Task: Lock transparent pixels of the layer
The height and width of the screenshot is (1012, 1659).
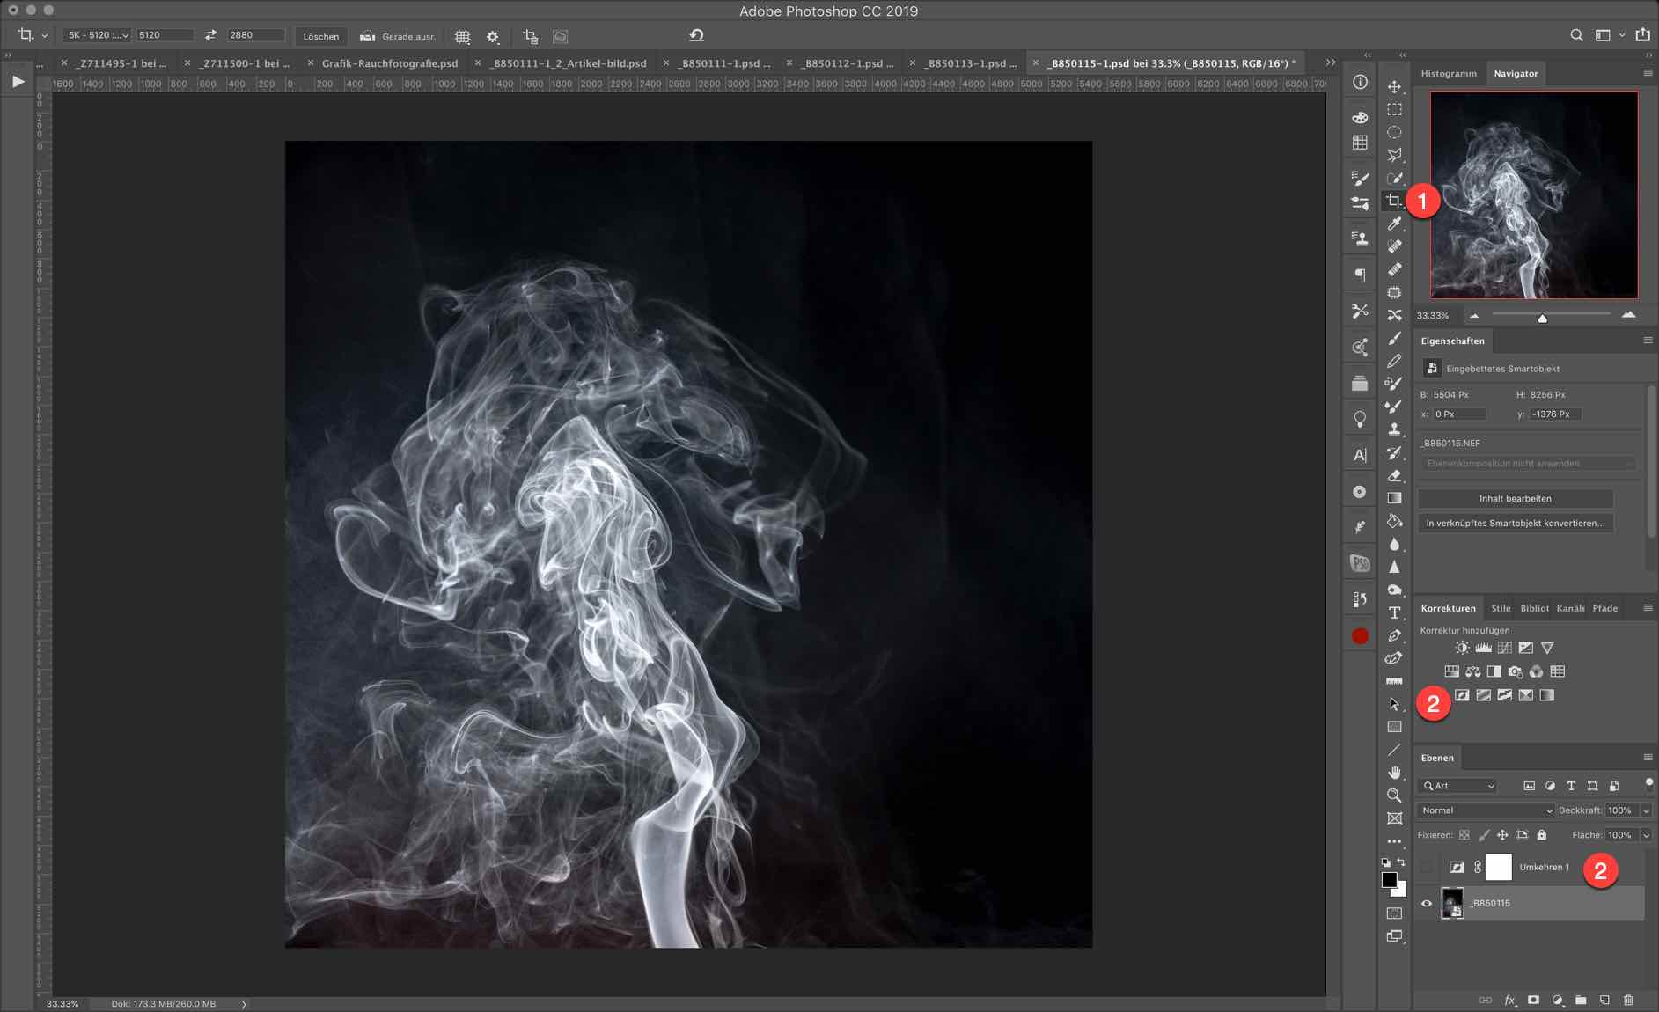Action: pyautogui.click(x=1464, y=835)
